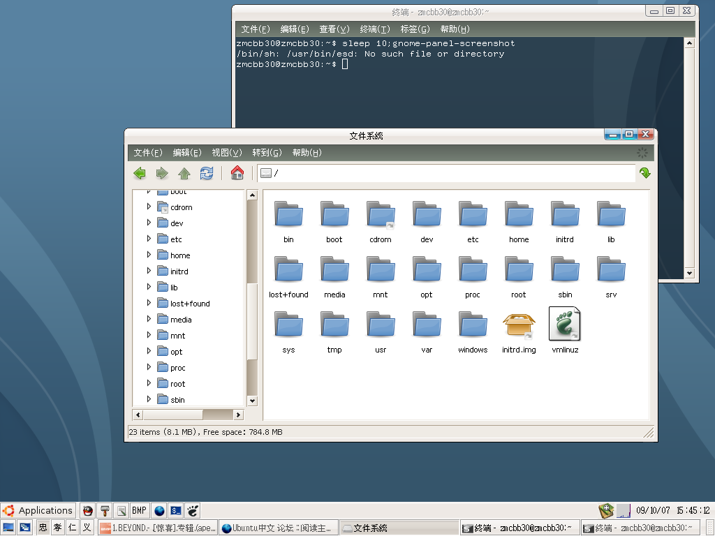Select the home folder in icon view
This screenshot has width=715, height=536.
[x=519, y=214]
